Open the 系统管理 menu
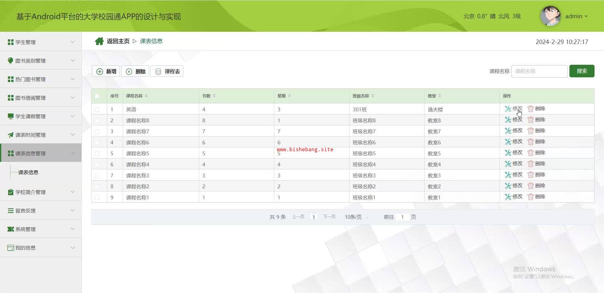Viewport: 604px width, 293px height. click(x=41, y=229)
